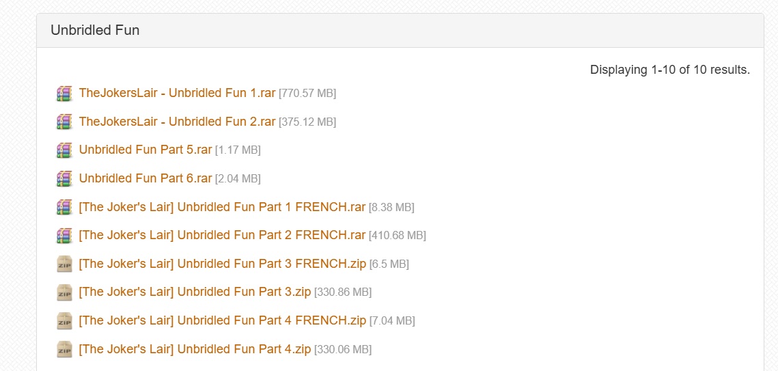
Task: Open Unbridled Fun Part 4 FRENCH.zip link
Action: click(222, 321)
